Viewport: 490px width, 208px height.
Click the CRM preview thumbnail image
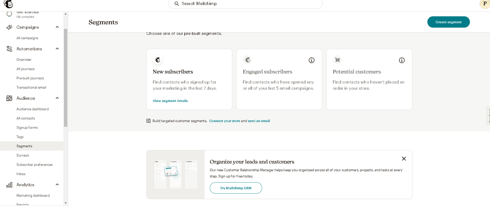[x=176, y=175]
